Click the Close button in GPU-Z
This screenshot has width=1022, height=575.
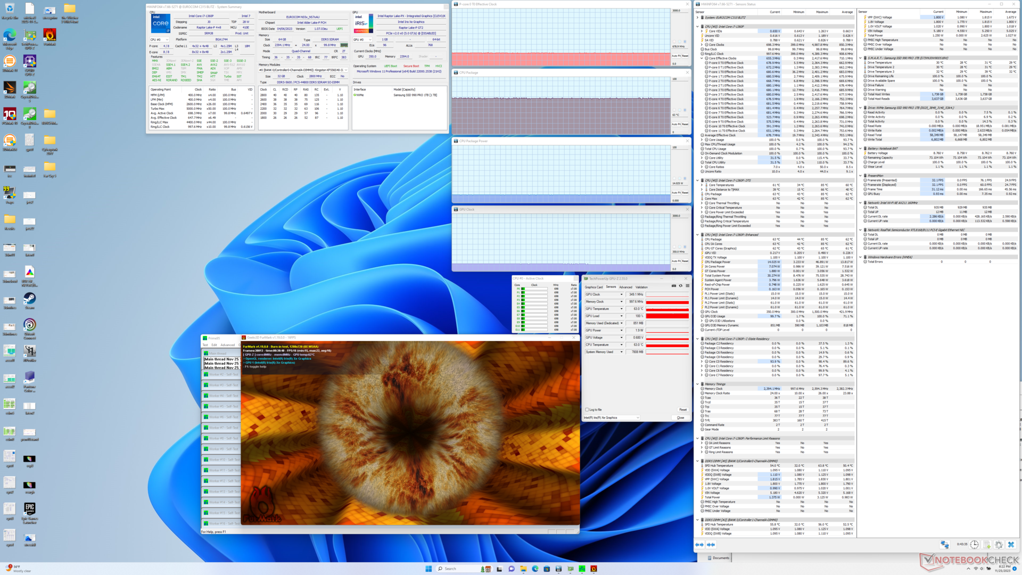[x=680, y=417]
